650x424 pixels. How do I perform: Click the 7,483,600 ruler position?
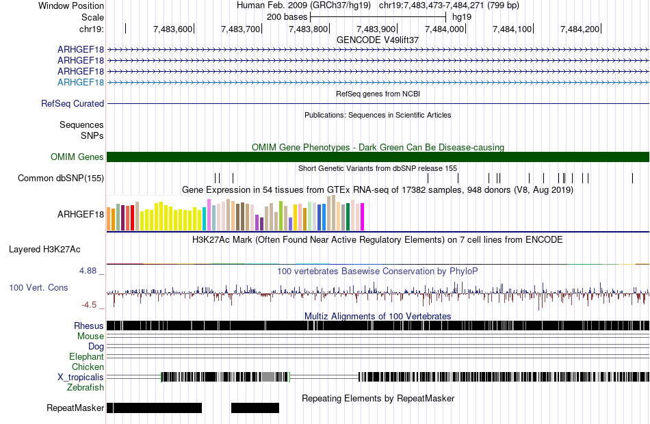[173, 29]
